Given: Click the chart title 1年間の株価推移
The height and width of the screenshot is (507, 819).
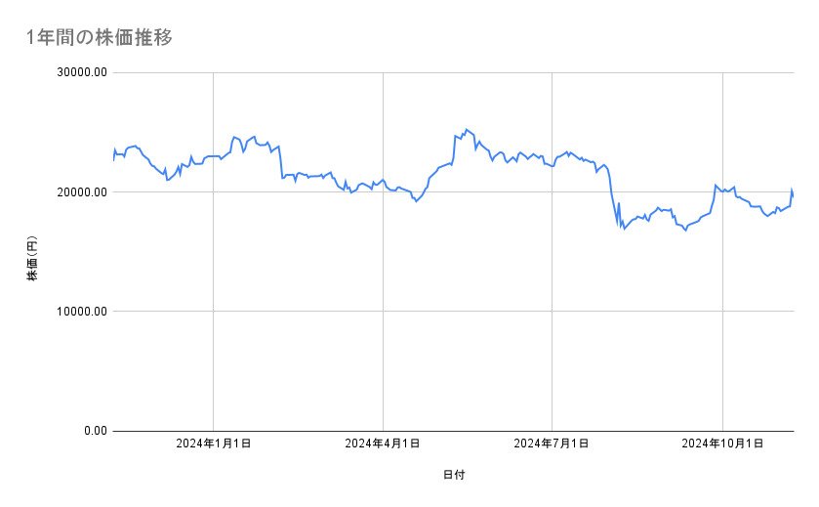Looking at the screenshot, I should click(x=101, y=38).
